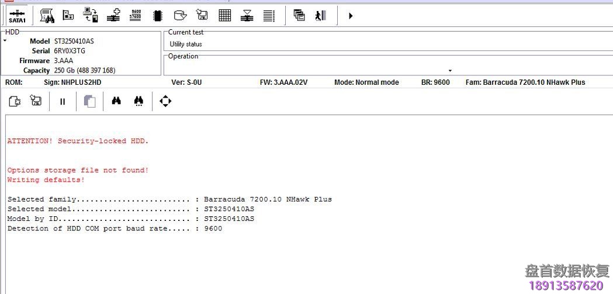Click the Mode: Normal mode status entry
The image size is (613, 294).
[x=366, y=82]
